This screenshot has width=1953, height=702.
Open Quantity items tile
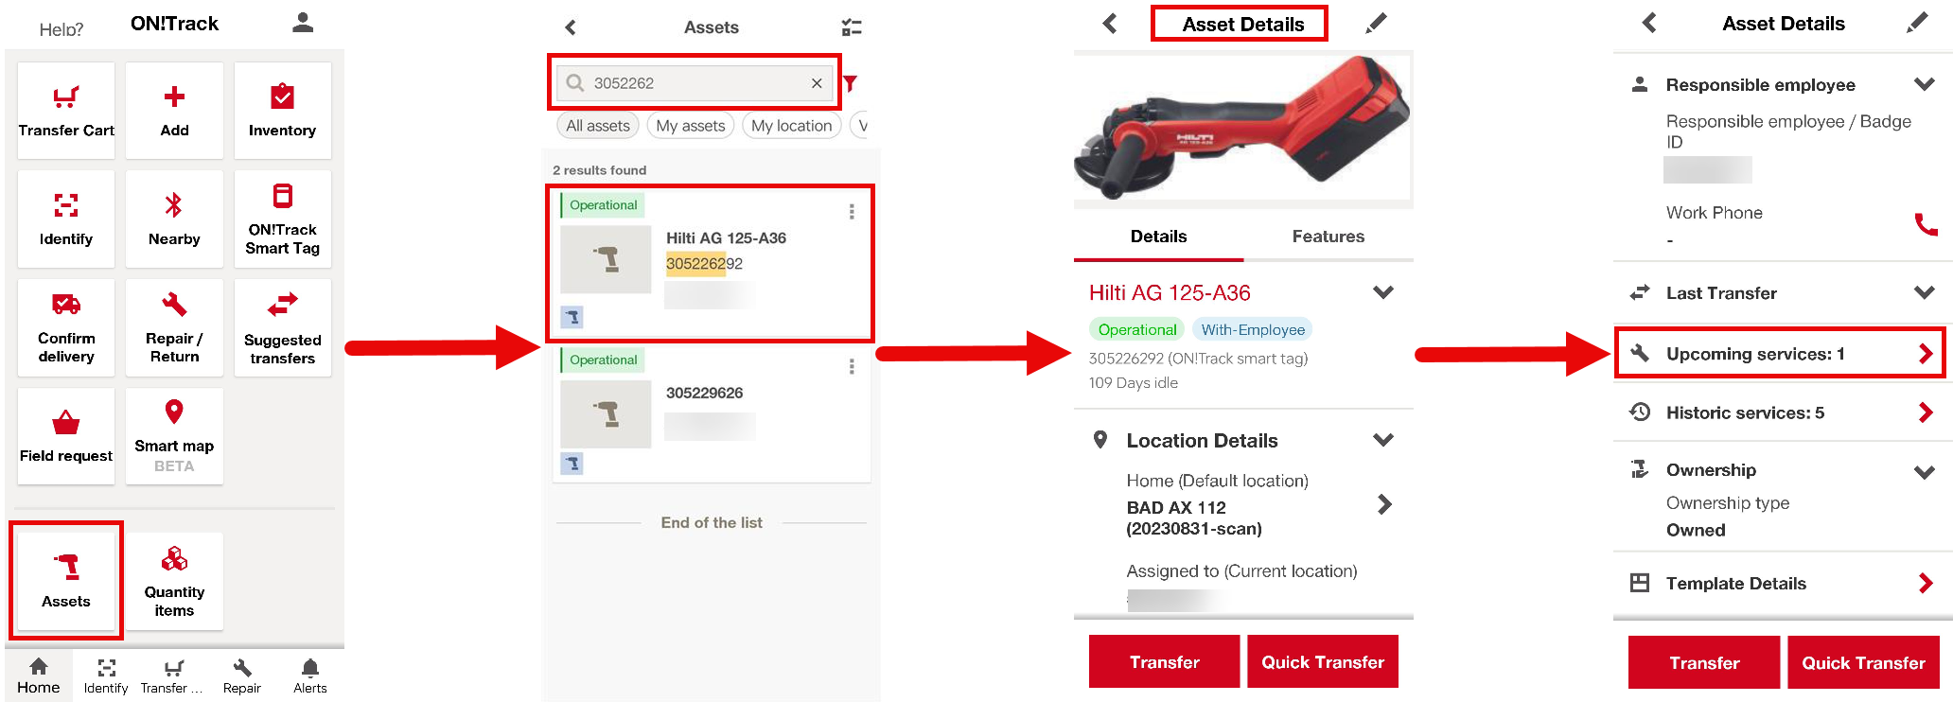(174, 581)
